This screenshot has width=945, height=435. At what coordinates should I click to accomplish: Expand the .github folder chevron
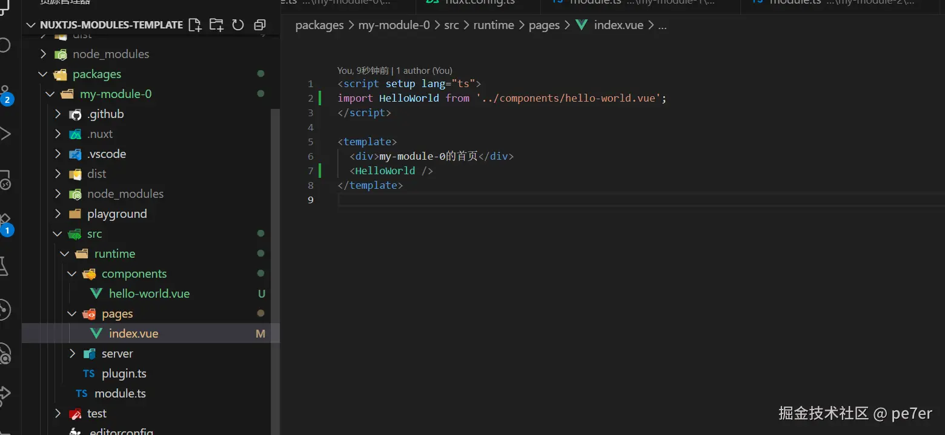(58, 114)
